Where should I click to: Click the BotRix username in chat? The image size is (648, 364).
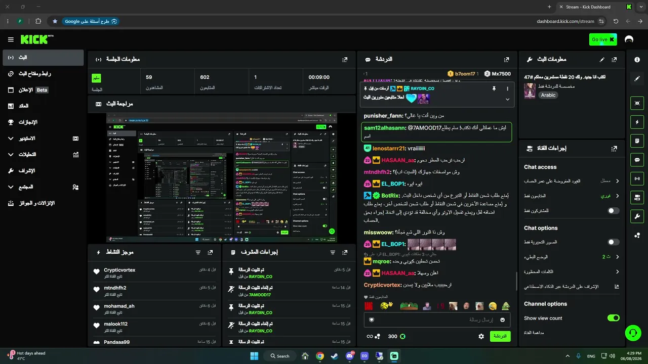tap(390, 195)
